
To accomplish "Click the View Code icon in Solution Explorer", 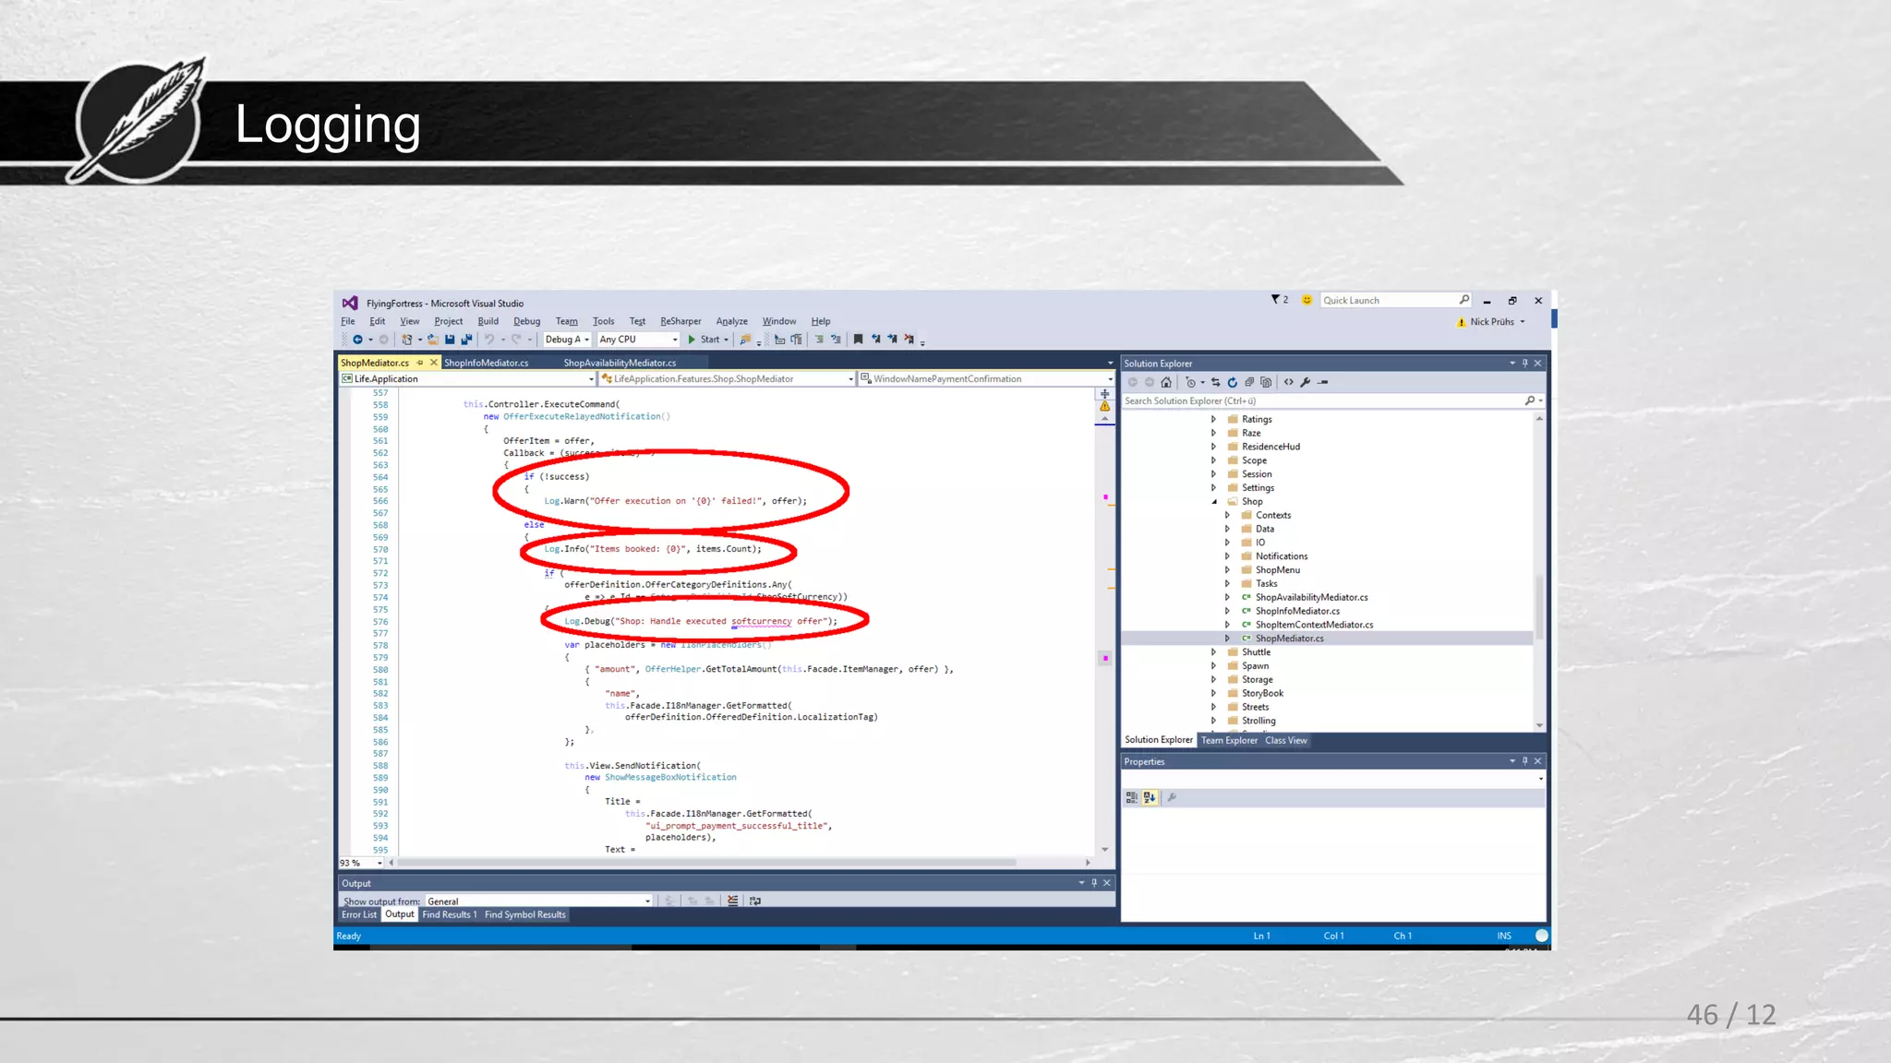I will click(1289, 382).
